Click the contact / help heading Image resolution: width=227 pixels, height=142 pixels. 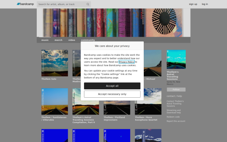(174, 96)
